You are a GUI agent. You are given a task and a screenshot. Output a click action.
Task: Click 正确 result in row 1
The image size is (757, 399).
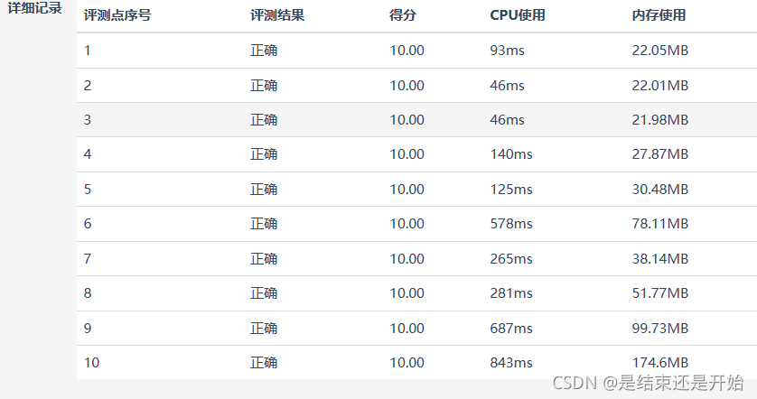(x=264, y=51)
